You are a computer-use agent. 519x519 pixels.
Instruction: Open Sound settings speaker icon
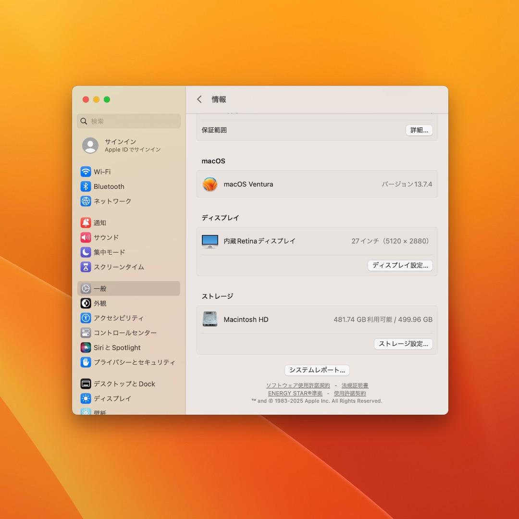tap(86, 237)
